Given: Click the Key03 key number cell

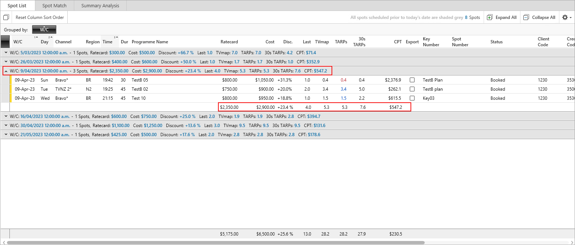Looking at the screenshot, I should click(429, 98).
